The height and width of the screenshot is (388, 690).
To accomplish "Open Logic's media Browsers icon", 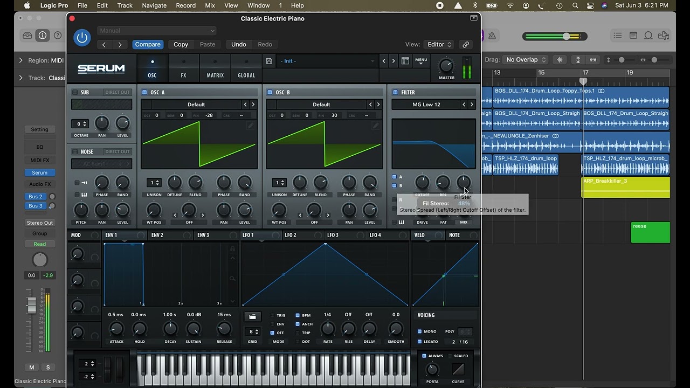I will tap(664, 36).
